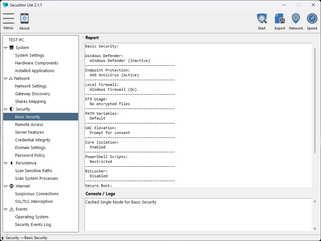Click the About icon in toolbar
This screenshot has width=321, height=241.
pos(24,19)
